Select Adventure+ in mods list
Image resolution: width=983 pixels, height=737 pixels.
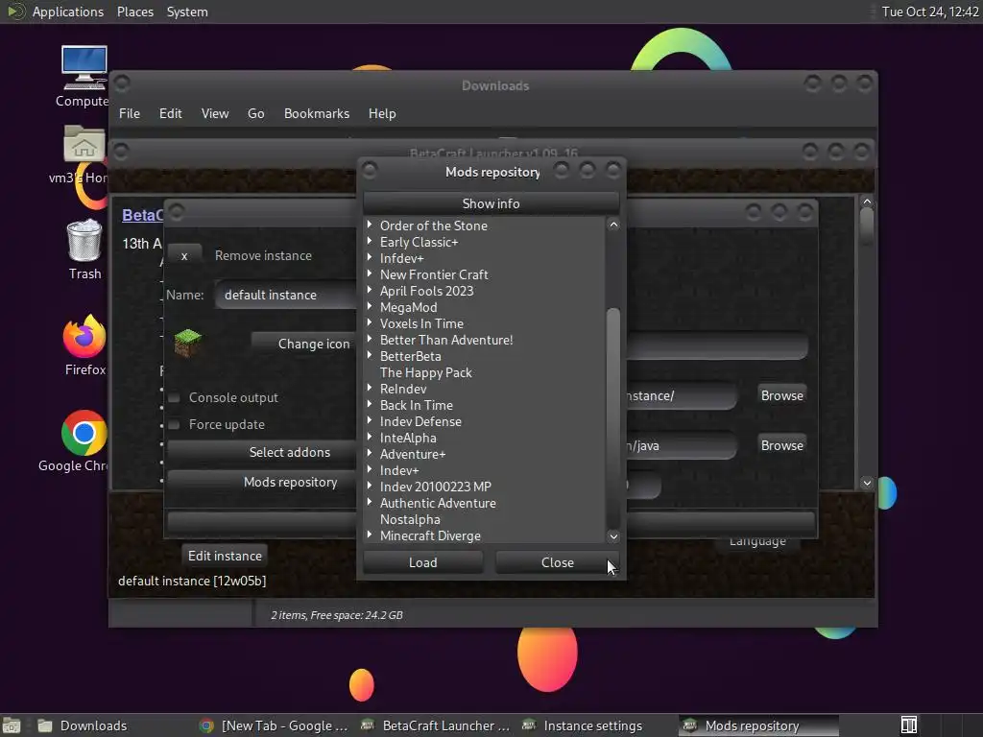(413, 454)
